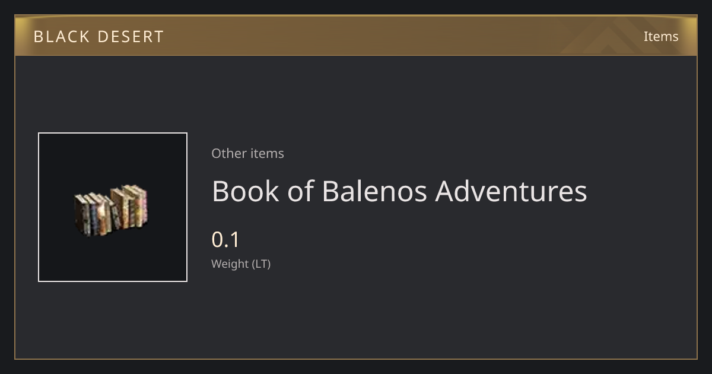The image size is (712, 374).
Task: Click the Weight (LT) label
Action: point(241,264)
